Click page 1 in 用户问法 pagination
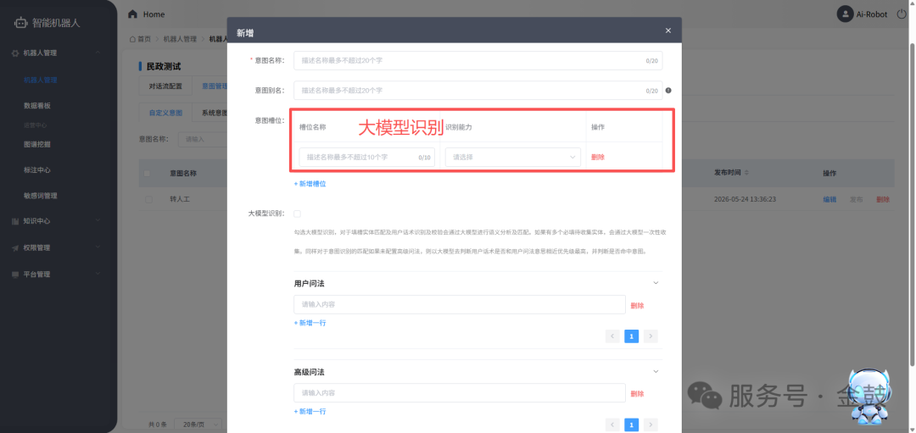Image resolution: width=916 pixels, height=433 pixels. tap(632, 336)
